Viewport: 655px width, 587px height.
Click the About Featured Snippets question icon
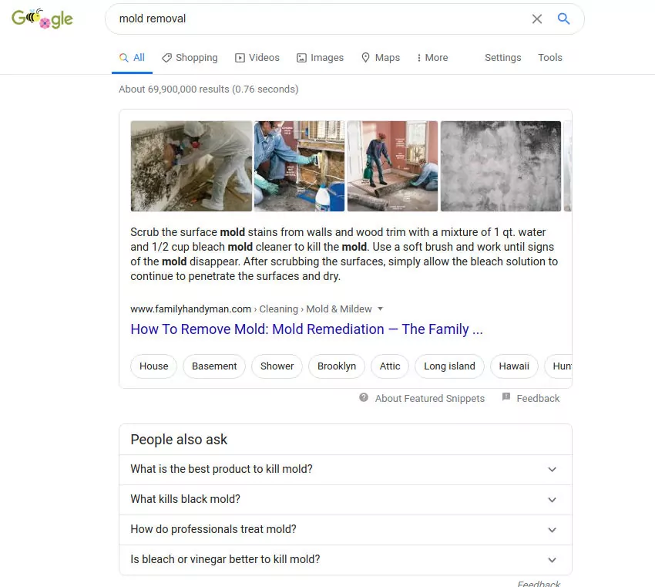tap(364, 397)
